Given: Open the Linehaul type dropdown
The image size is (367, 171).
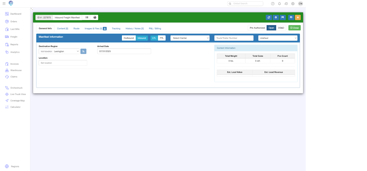Looking at the screenshot, I should tap(278, 38).
